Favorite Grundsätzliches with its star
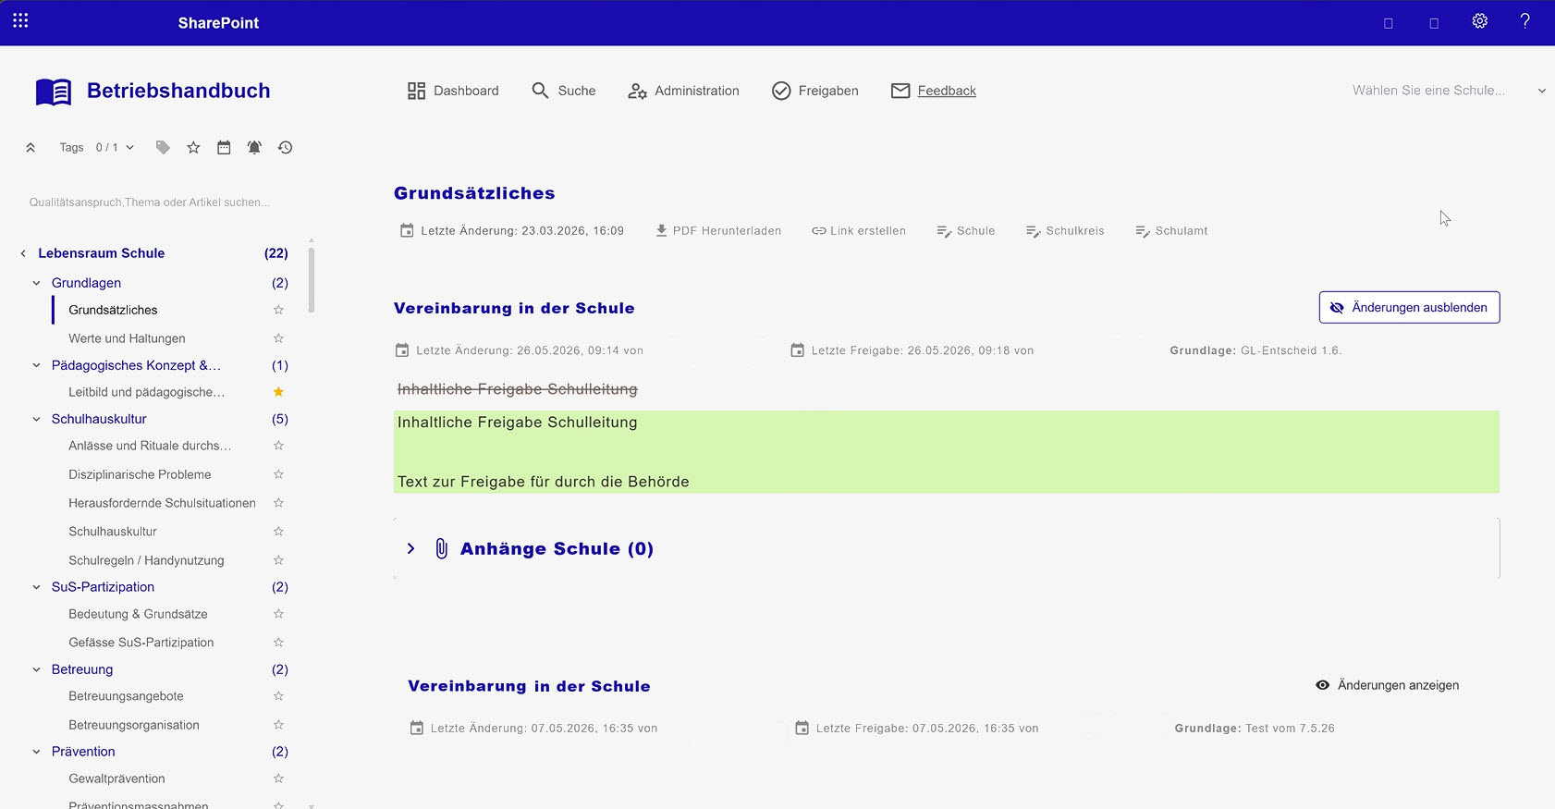 click(x=278, y=310)
